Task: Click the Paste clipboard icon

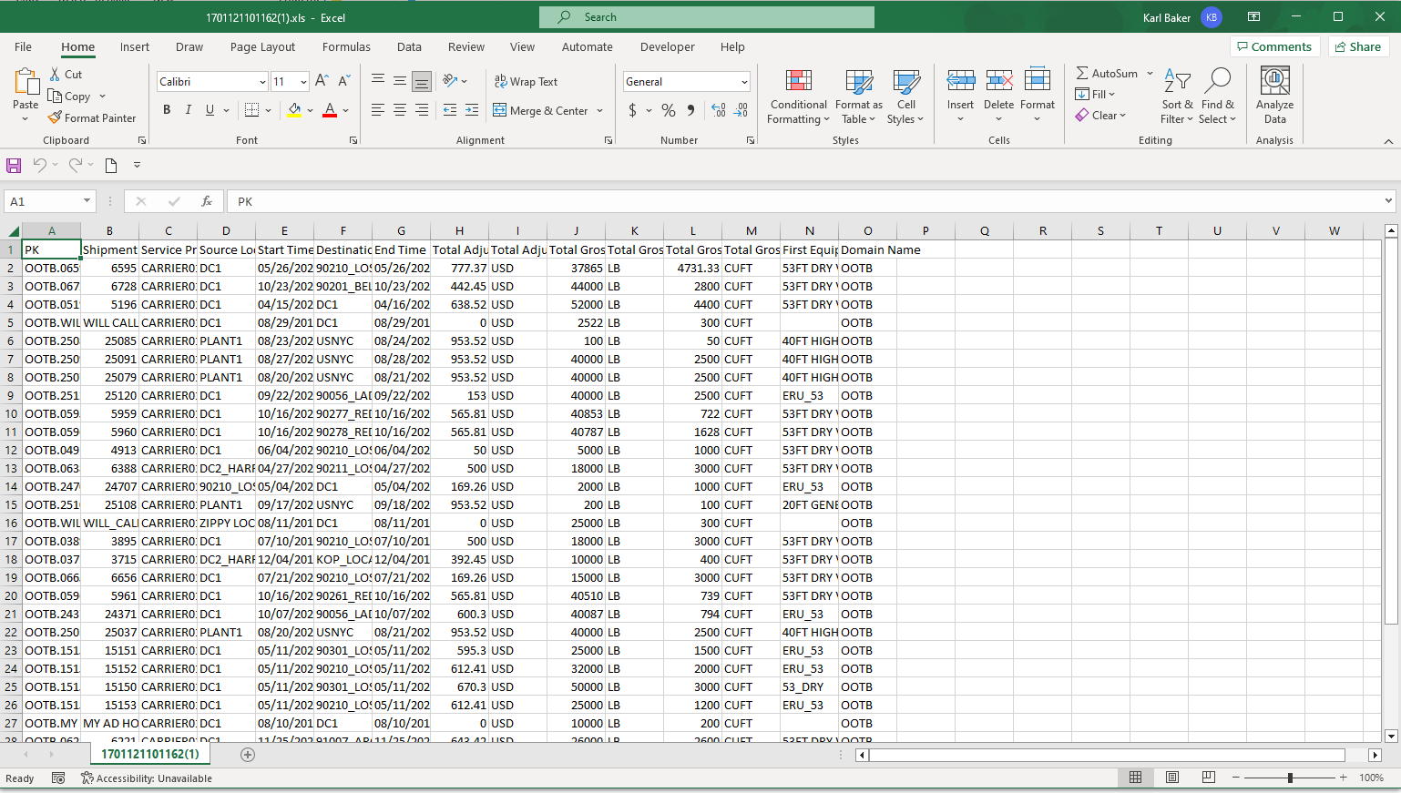Action: click(x=26, y=82)
